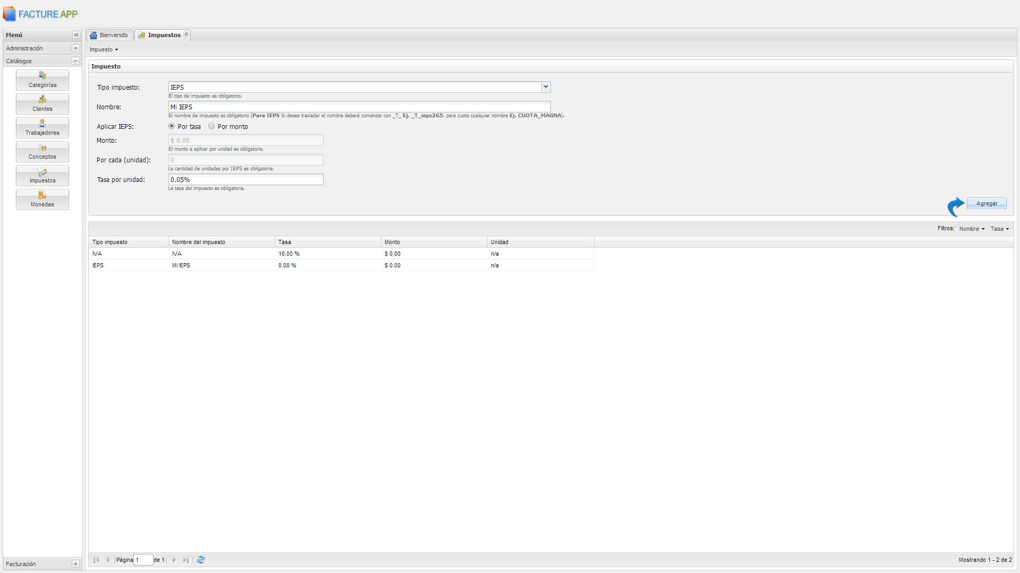Expand the Administración menu section
1020x573 pixels.
pyautogui.click(x=75, y=48)
